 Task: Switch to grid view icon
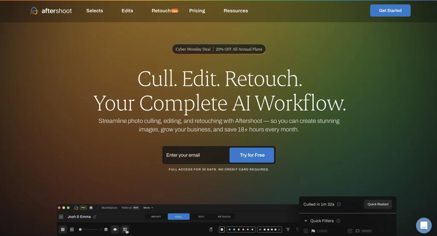(x=63, y=230)
